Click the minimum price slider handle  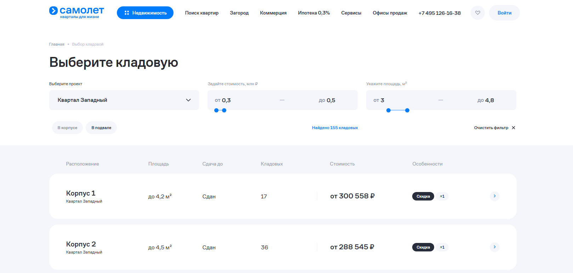pyautogui.click(x=216, y=110)
